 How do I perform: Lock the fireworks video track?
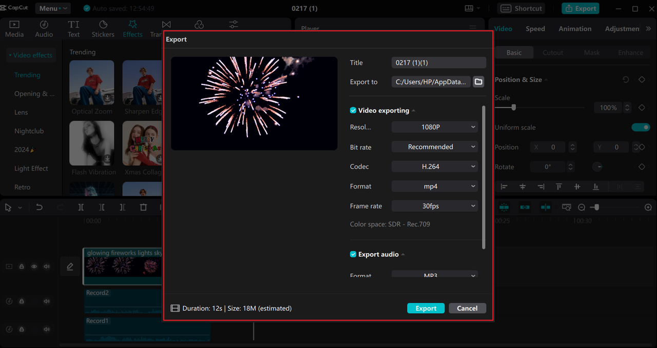point(22,267)
